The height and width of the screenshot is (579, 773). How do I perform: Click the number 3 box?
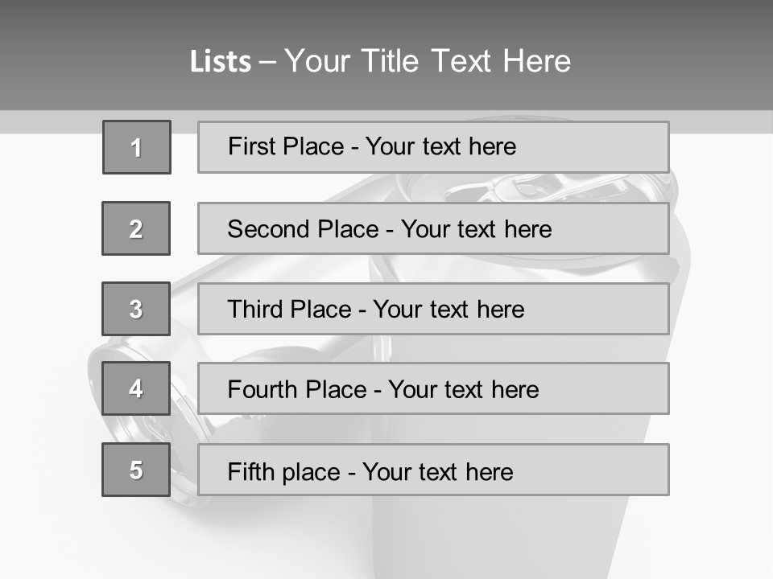136,309
